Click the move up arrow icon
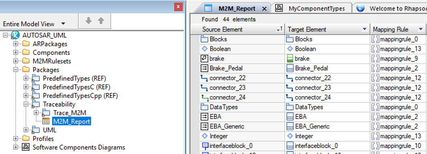The image size is (427, 154). (101, 21)
